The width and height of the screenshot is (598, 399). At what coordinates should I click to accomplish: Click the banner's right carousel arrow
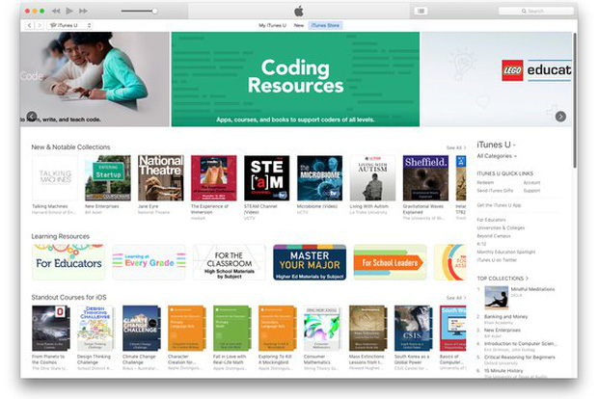pos(560,117)
